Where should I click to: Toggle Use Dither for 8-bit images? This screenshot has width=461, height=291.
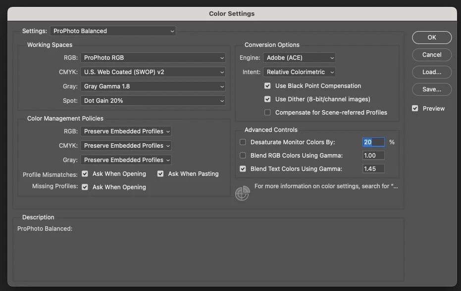[267, 99]
